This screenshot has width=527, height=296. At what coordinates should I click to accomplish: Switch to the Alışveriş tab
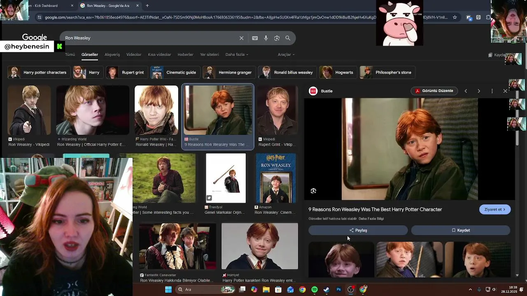click(x=112, y=54)
